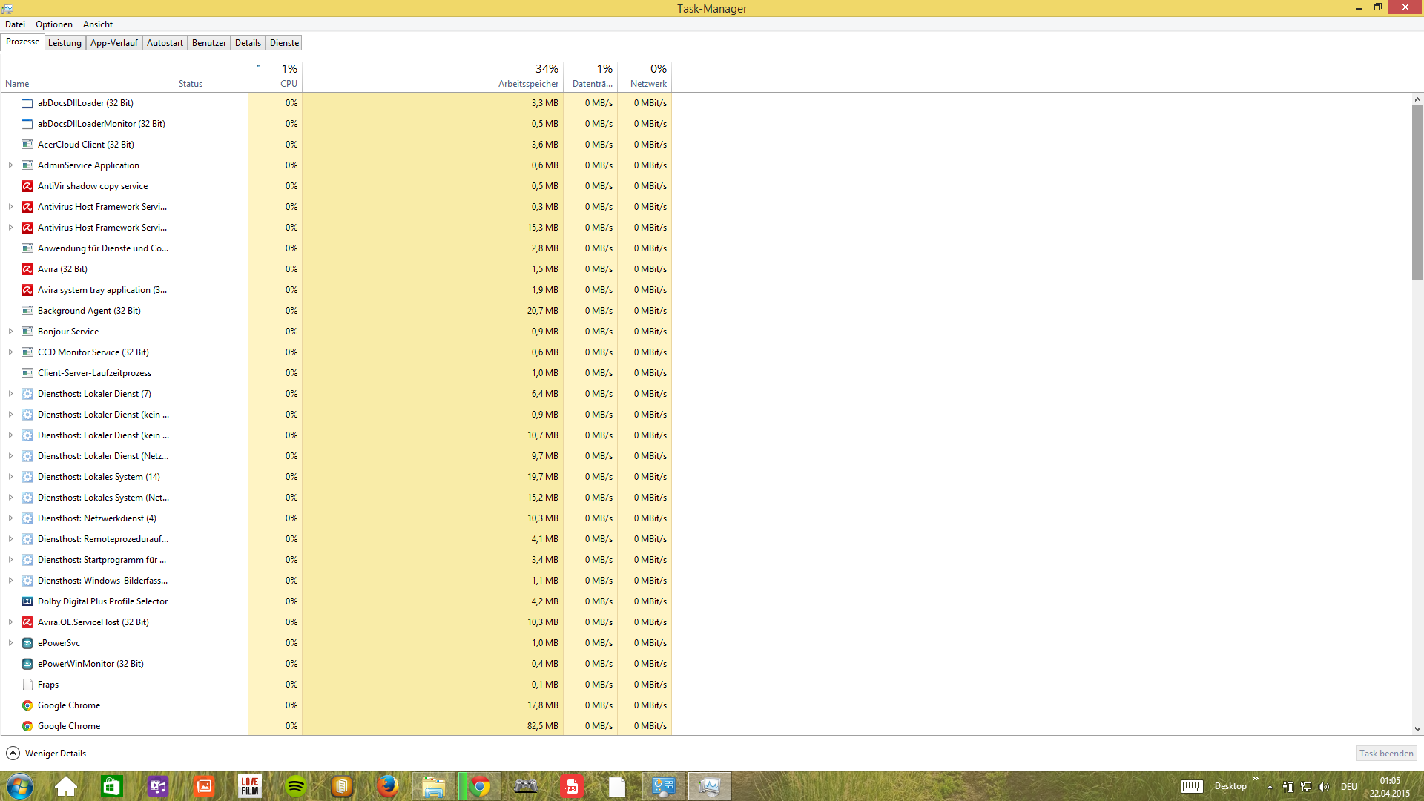Viewport: 1424px width, 801px height.
Task: Click the AntiVir shadow copy service icon
Action: [x=27, y=186]
